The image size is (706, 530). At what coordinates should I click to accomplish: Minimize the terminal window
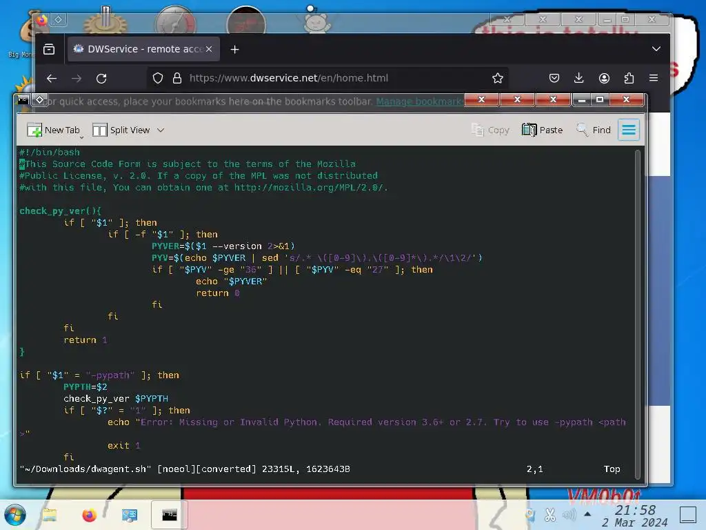point(582,99)
